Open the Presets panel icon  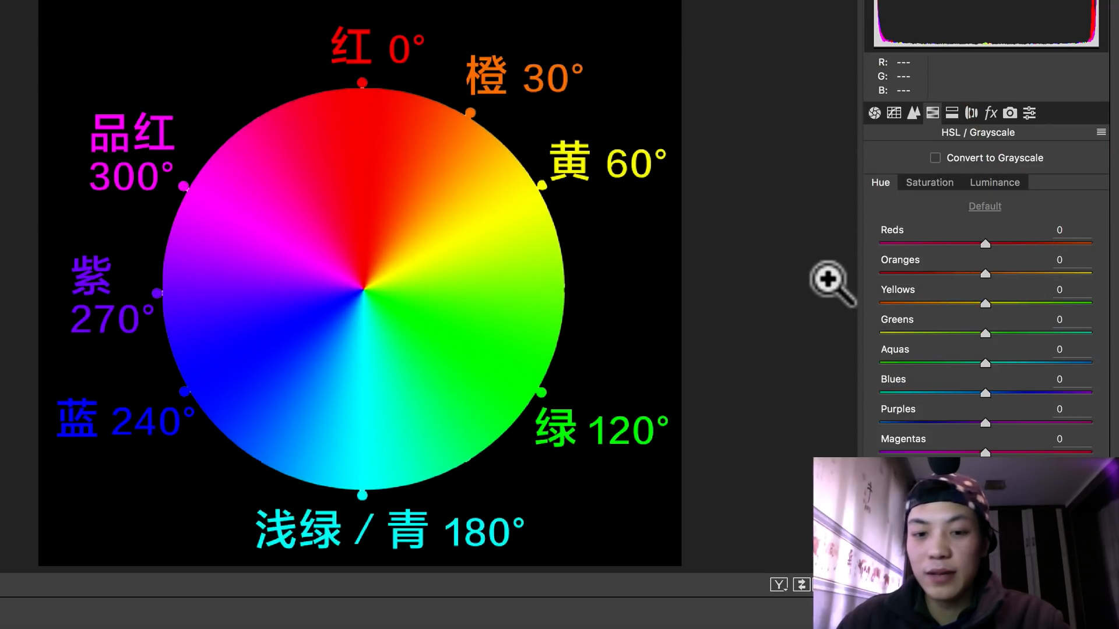click(x=1029, y=112)
